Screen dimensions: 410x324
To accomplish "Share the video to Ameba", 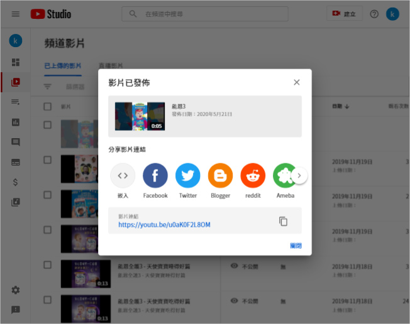I will coord(284,175).
